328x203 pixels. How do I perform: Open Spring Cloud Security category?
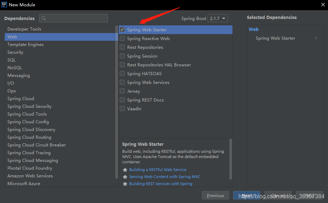click(60, 106)
